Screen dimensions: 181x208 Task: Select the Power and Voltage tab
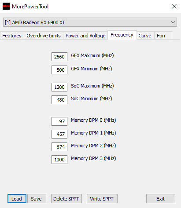pos(85,36)
